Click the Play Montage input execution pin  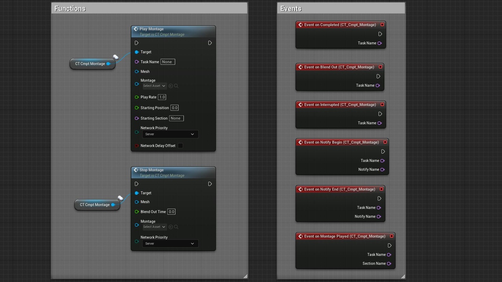point(136,43)
